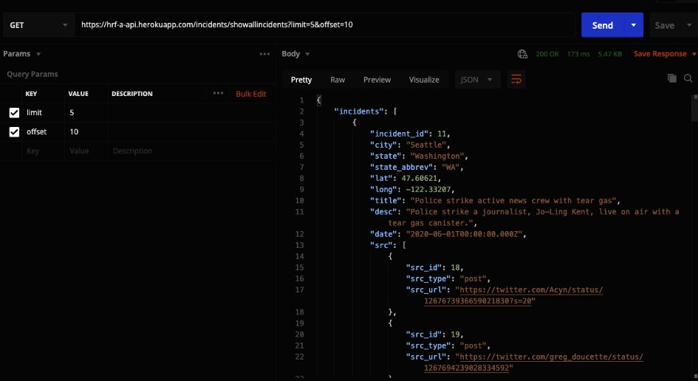Open the GET method dropdown

click(x=38, y=25)
